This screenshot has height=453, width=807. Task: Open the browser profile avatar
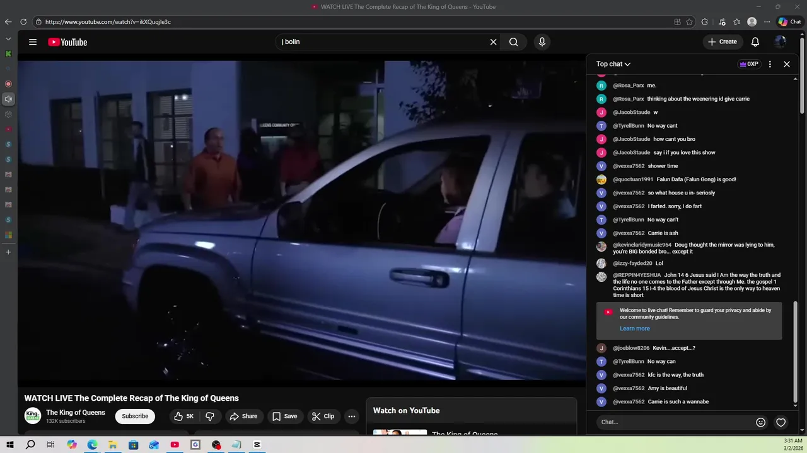pos(752,22)
